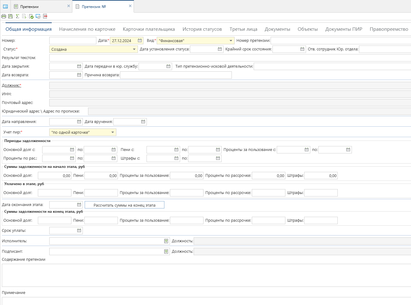Click Основной долг field under Уплачено в этапе
Image resolution: width=411 pixels, height=305 pixels.
(54, 193)
